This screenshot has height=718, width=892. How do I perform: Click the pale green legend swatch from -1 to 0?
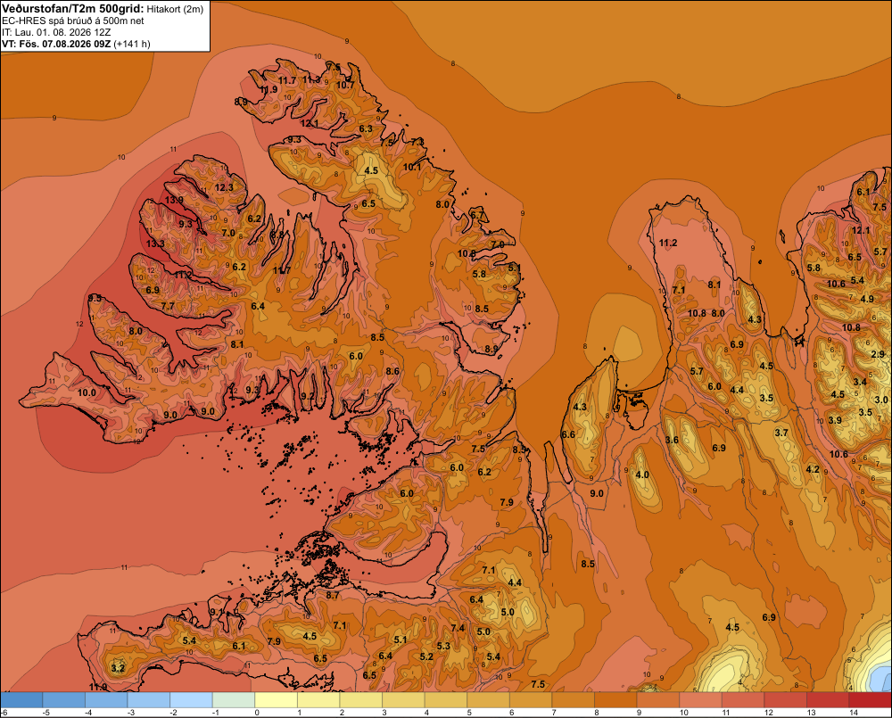234,700
